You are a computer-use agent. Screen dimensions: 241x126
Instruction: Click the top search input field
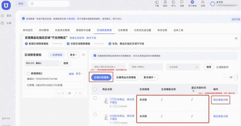(x=49, y=4)
